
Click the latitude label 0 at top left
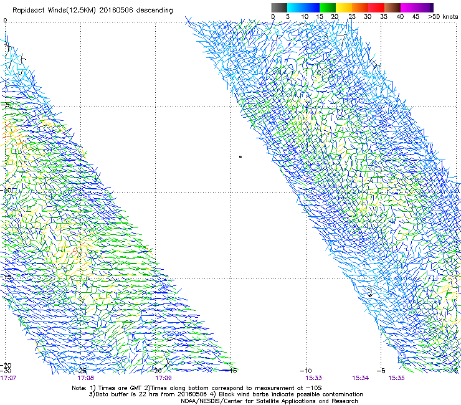pyautogui.click(x=5, y=21)
